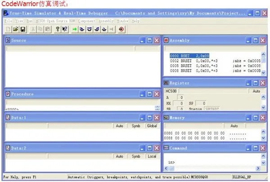Click the Cut scissors toolbar icon

coord(33,29)
